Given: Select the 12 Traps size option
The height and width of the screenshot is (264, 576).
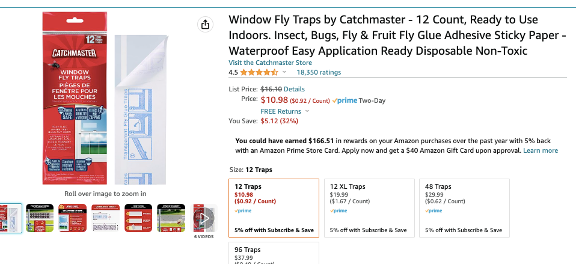Looking at the screenshot, I should pyautogui.click(x=274, y=208).
